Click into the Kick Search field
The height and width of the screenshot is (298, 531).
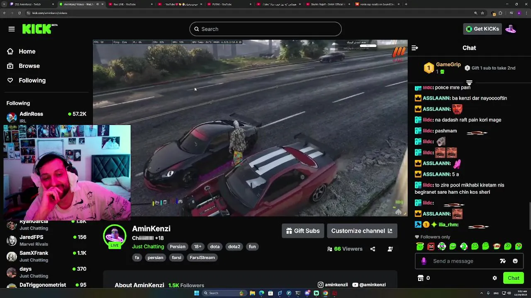click(x=265, y=29)
